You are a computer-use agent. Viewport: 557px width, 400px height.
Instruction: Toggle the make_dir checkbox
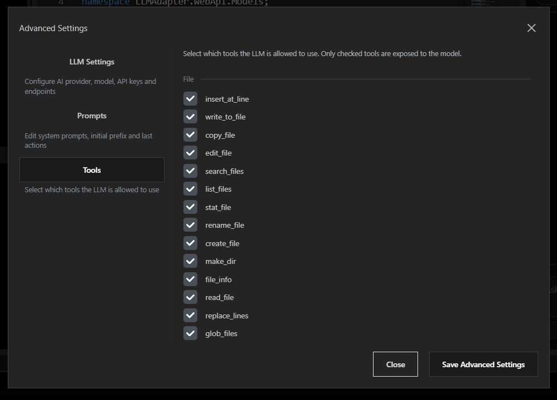tap(191, 261)
